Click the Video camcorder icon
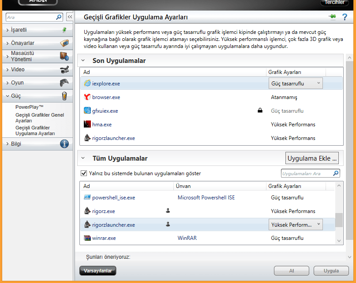This screenshot has height=283, width=356. coord(64,70)
